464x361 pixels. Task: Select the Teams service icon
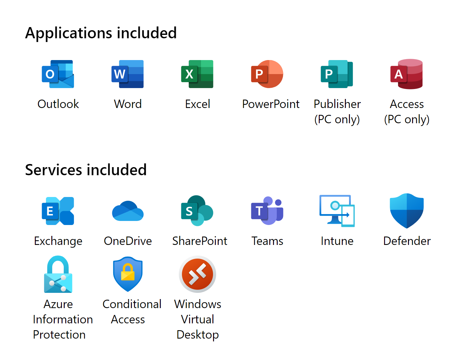(x=267, y=211)
